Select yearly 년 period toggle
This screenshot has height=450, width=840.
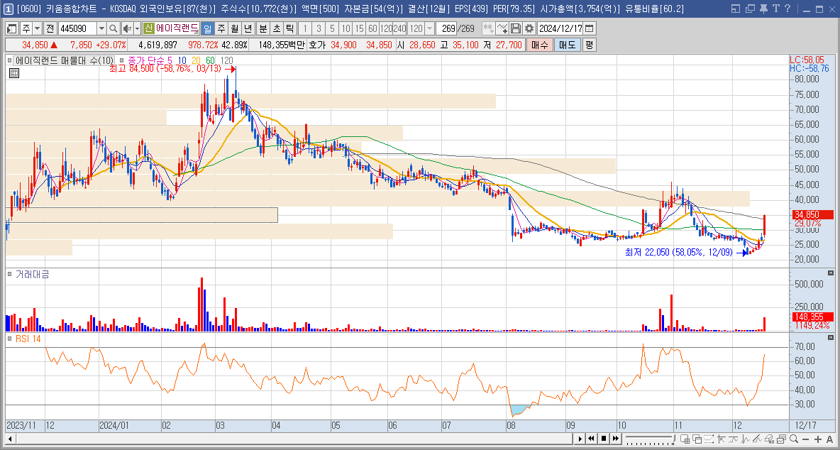click(248, 28)
